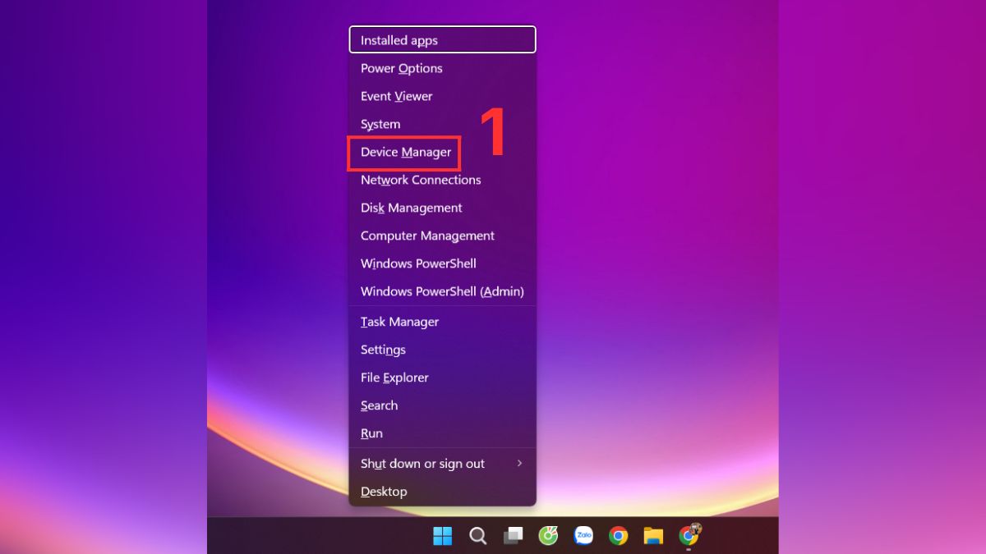986x554 pixels.
Task: Open Disk Management from the menu
Action: coord(411,208)
